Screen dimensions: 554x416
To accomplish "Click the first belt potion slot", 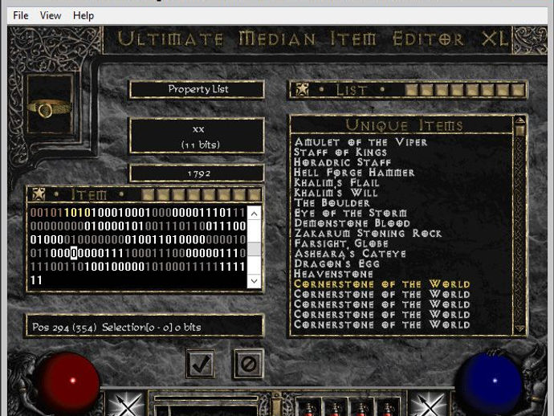I will click(x=308, y=407).
